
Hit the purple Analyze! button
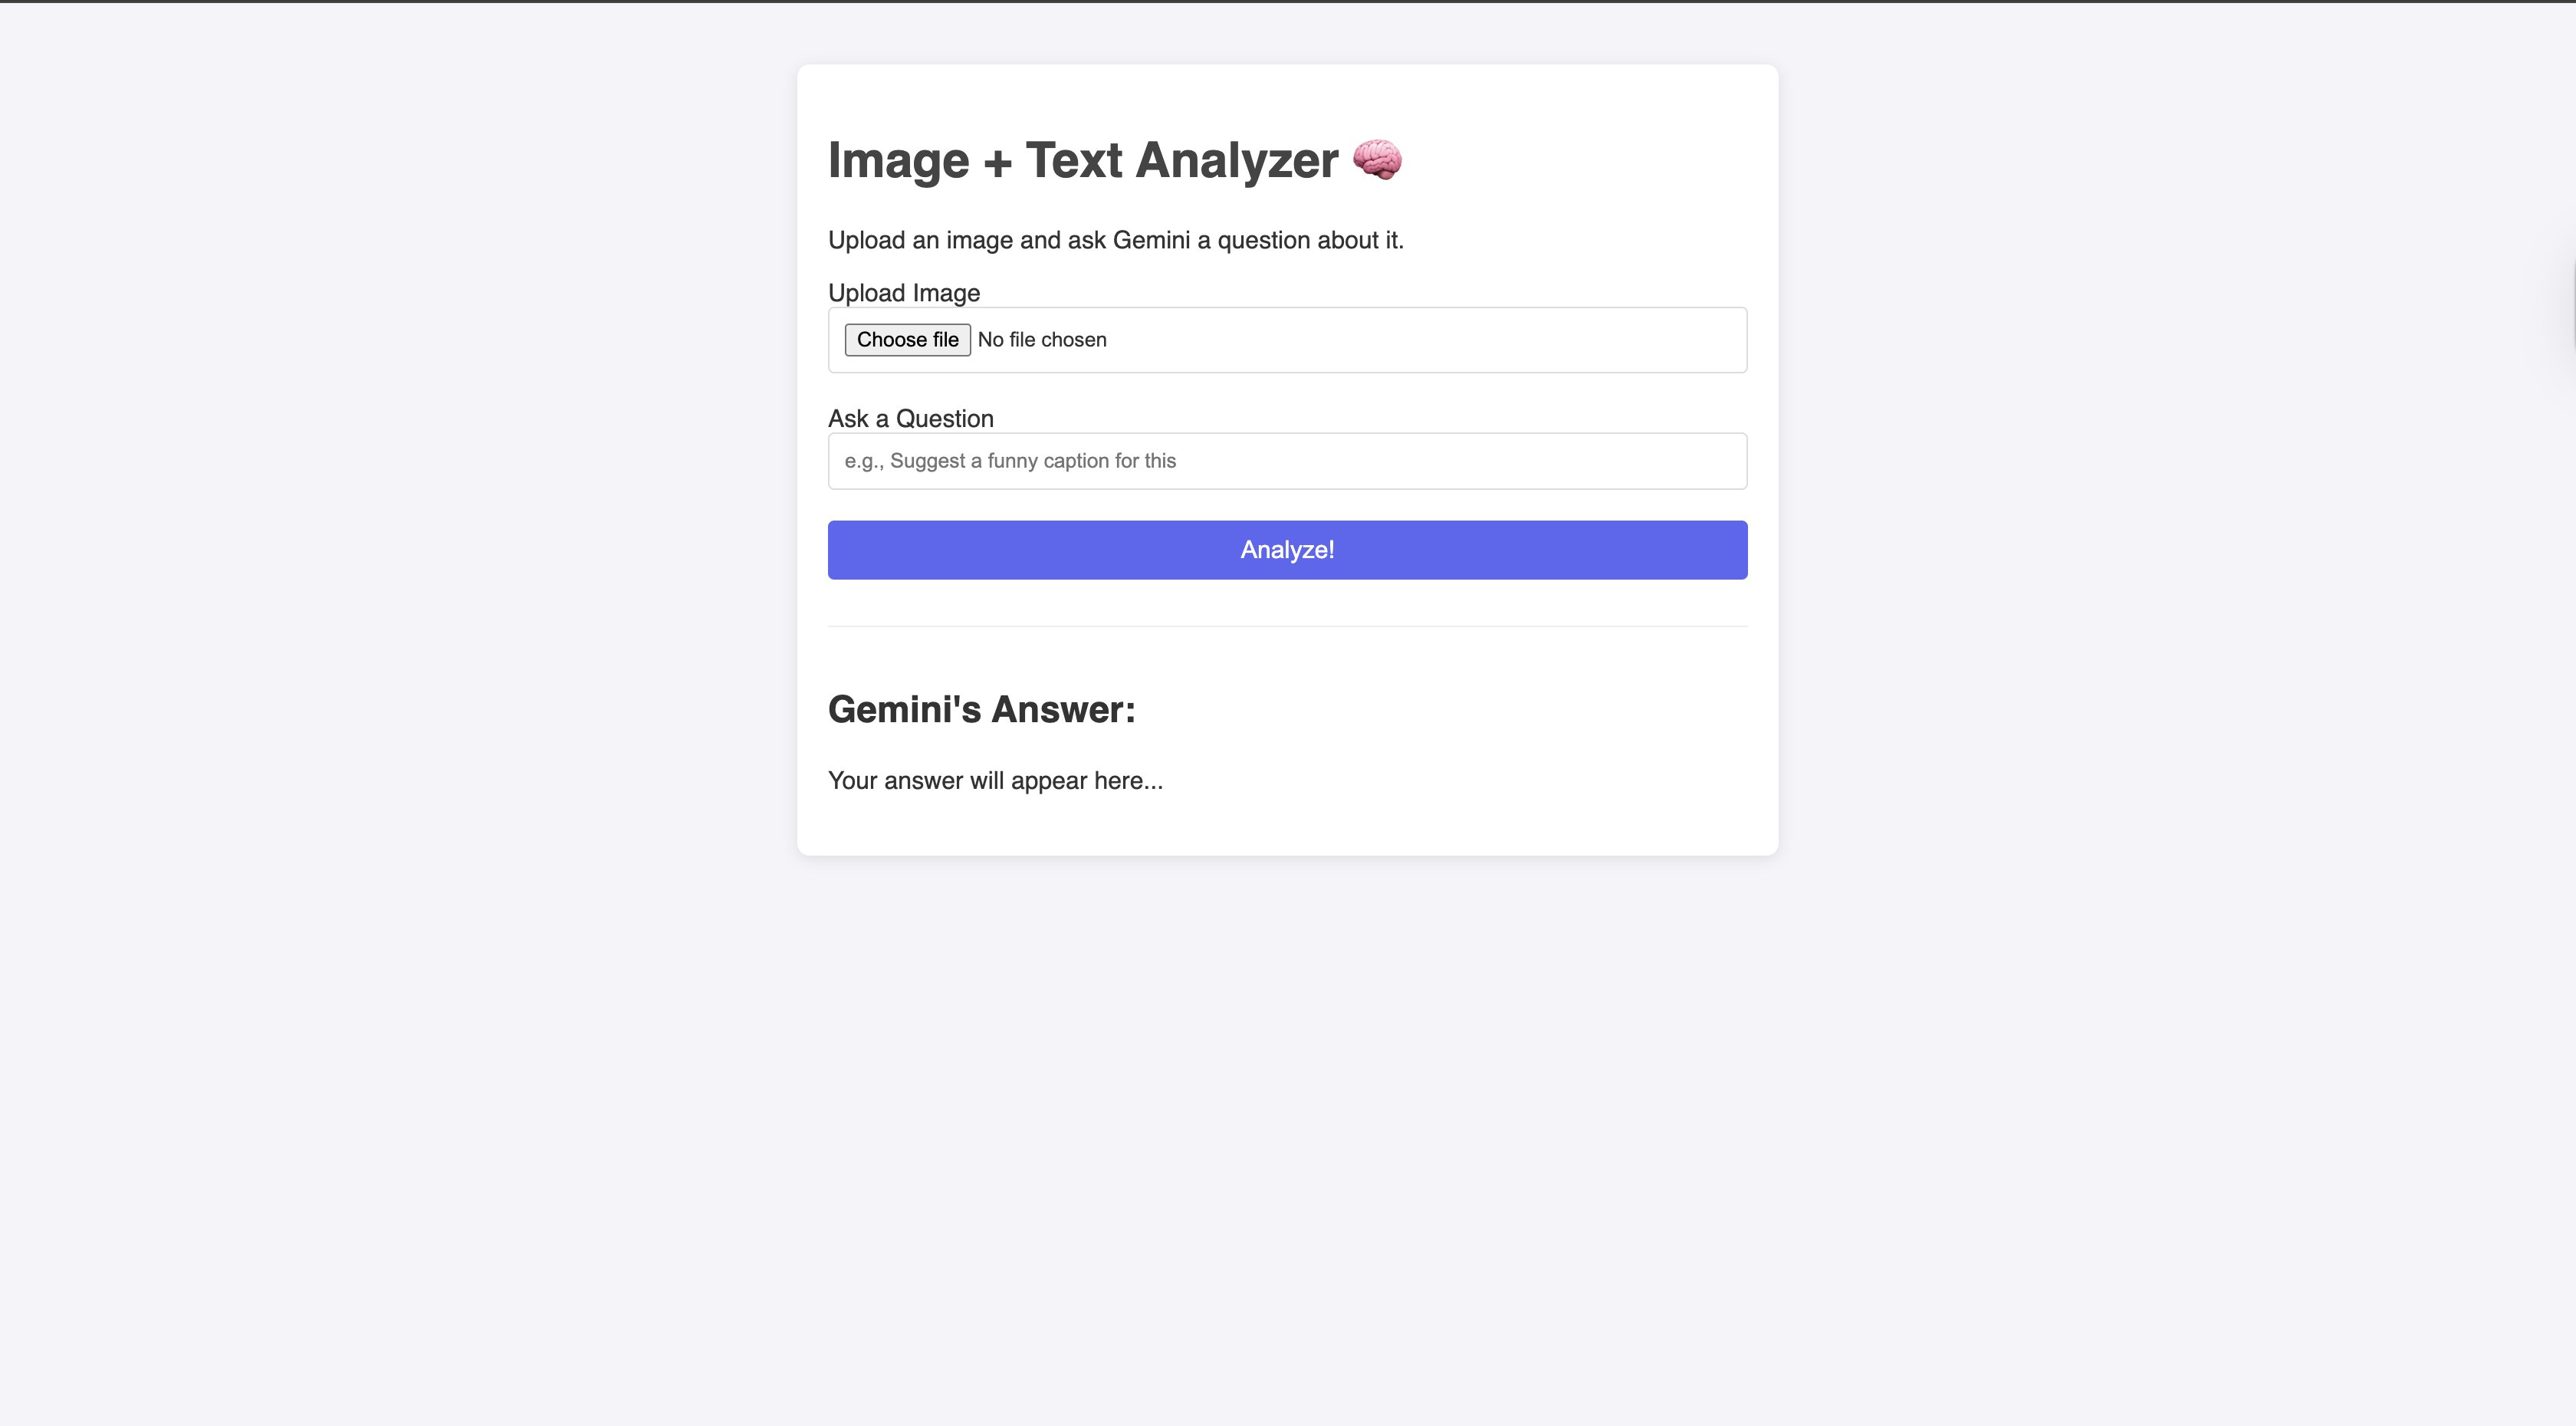[1287, 550]
